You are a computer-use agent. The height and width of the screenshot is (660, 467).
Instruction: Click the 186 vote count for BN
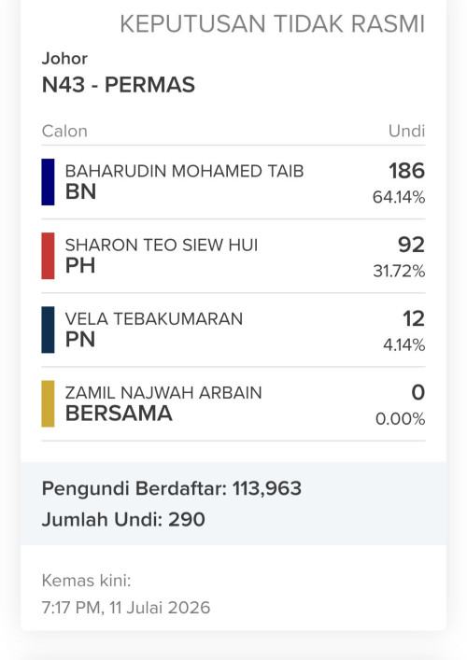[x=407, y=171]
